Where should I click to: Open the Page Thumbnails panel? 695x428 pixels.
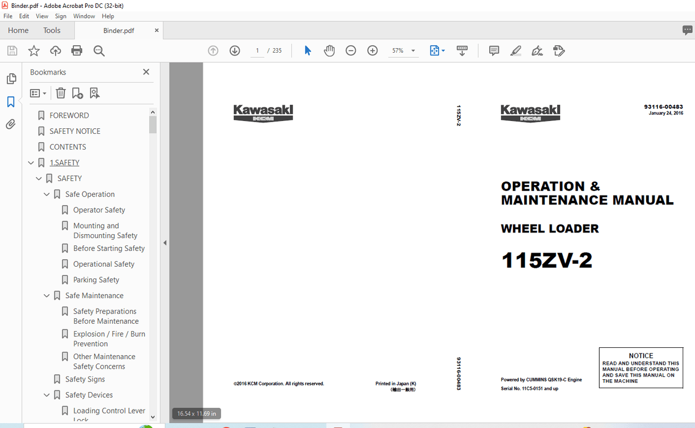pyautogui.click(x=11, y=78)
